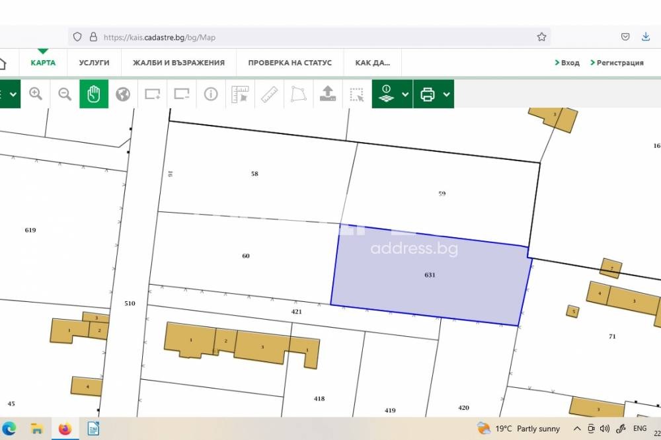Expand the map layers dropdown
The height and width of the screenshot is (440, 661).
tap(405, 94)
